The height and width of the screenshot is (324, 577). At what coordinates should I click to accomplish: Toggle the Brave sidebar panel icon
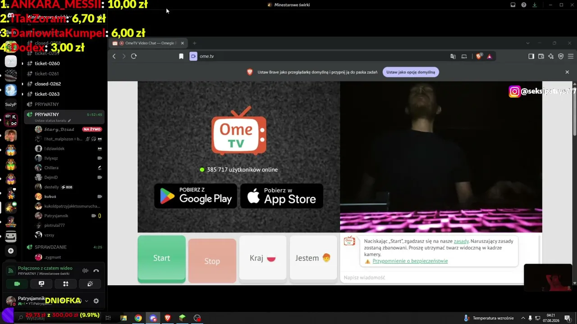pos(531,56)
